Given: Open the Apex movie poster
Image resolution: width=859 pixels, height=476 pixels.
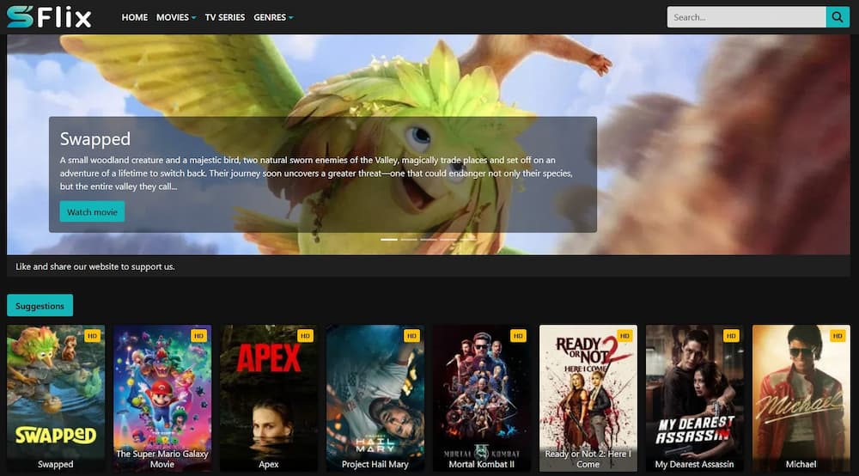Looking at the screenshot, I should point(268,398).
